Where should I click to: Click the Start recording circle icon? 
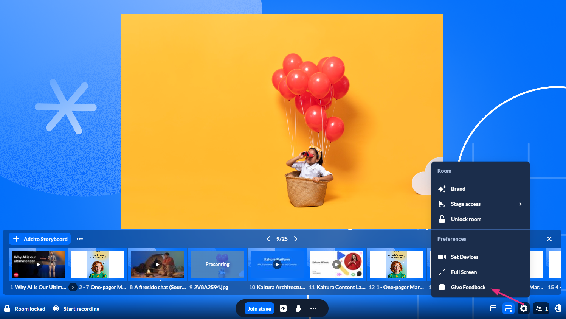[x=56, y=308]
